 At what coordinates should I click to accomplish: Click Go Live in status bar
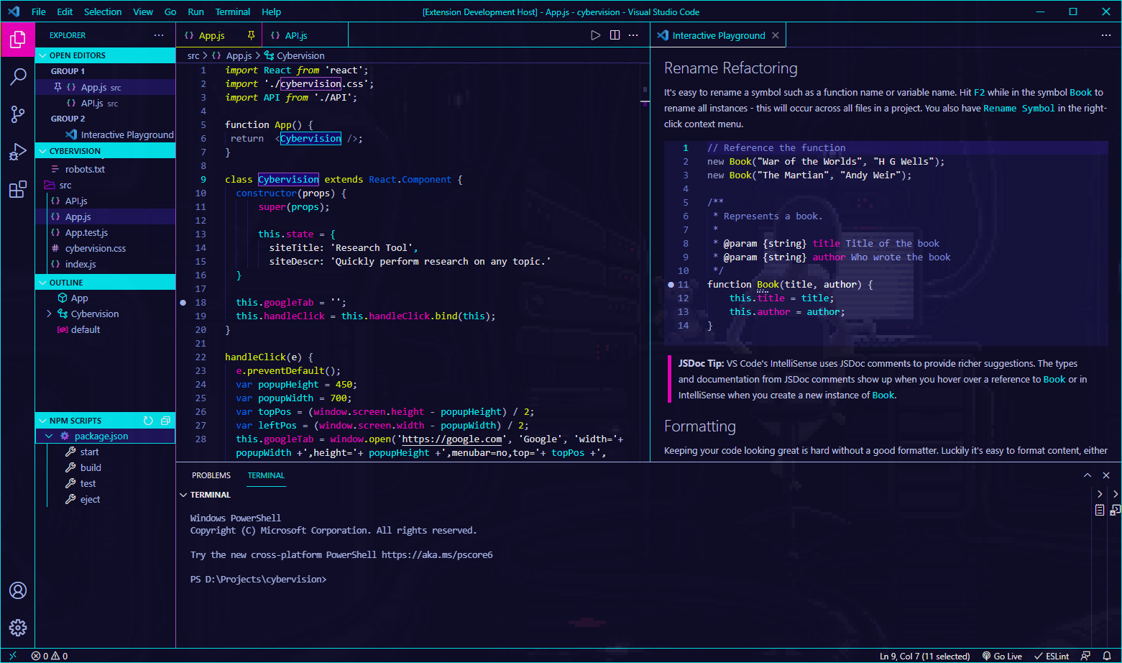tap(1002, 656)
